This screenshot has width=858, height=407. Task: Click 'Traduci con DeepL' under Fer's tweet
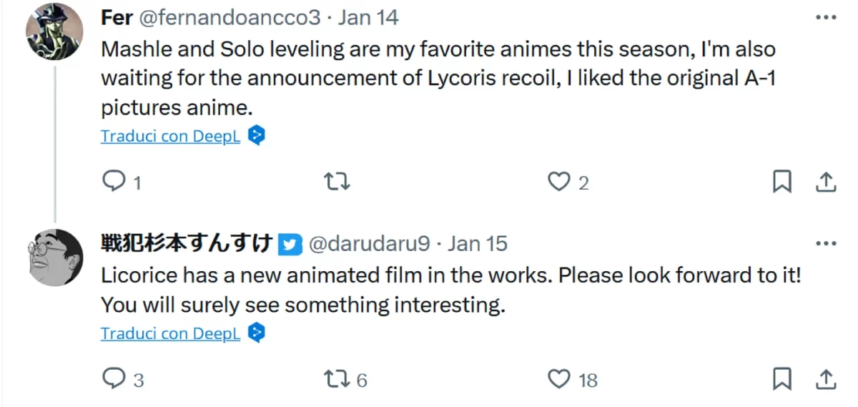click(170, 136)
